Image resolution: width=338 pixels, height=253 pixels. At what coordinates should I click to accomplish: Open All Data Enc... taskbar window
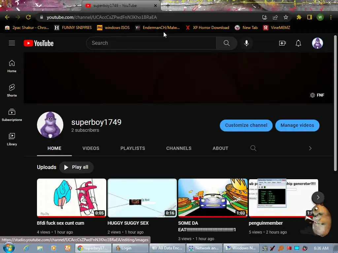(167, 248)
